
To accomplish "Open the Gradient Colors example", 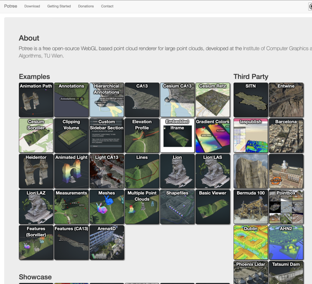I will click(x=213, y=135).
